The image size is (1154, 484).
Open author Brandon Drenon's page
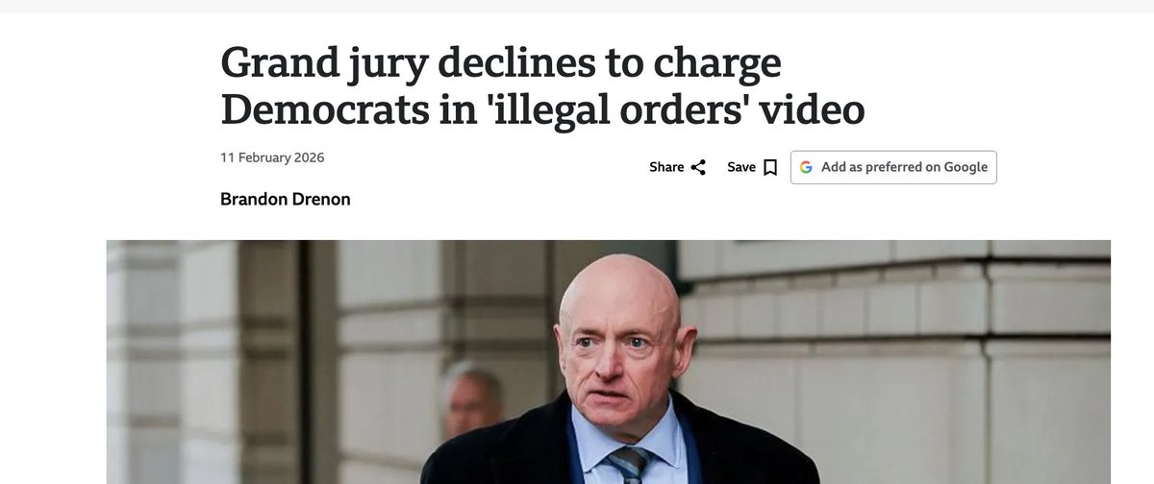(x=286, y=200)
